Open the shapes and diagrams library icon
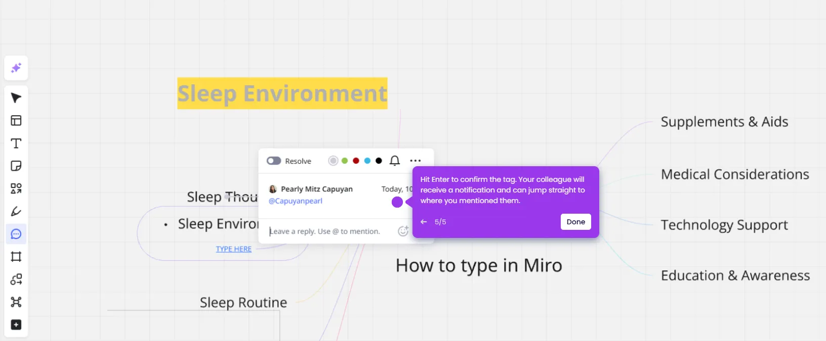Screen dimensions: 826x341 point(16,279)
